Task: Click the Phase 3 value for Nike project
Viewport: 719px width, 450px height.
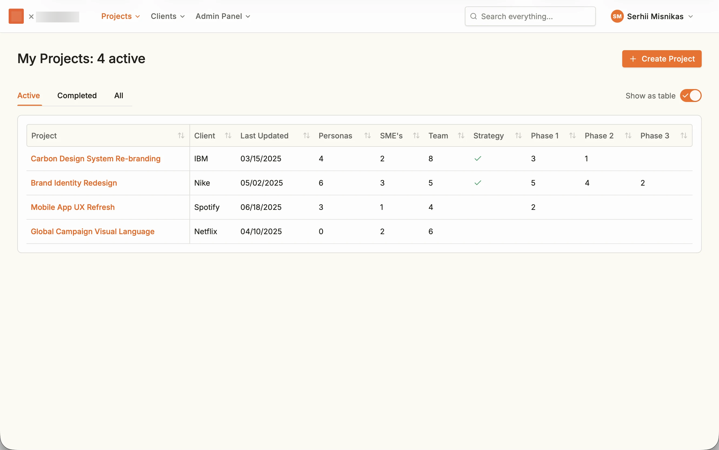Action: pyautogui.click(x=643, y=183)
